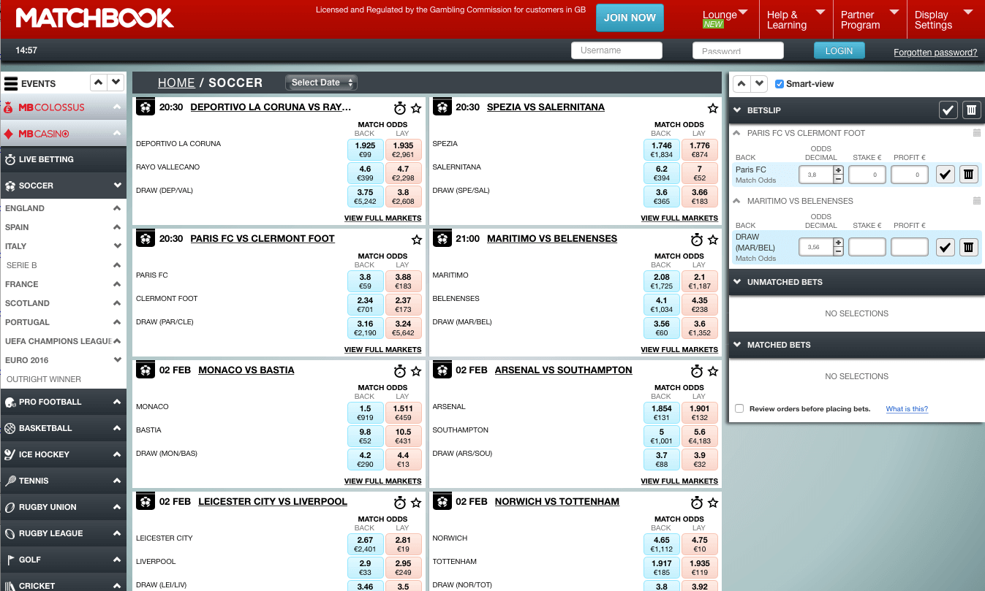Image resolution: width=985 pixels, height=591 pixels.
Task: Increase Paris FC odds with plus
Action: click(x=838, y=170)
